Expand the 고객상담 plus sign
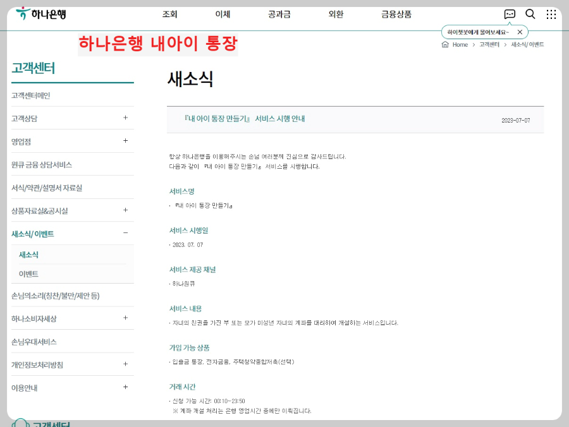The width and height of the screenshot is (569, 427). [125, 117]
